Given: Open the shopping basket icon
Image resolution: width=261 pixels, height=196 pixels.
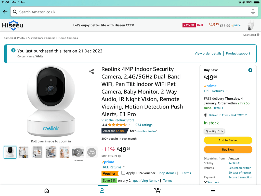Looking at the screenshot, I should pyautogui.click(x=158, y=190).
